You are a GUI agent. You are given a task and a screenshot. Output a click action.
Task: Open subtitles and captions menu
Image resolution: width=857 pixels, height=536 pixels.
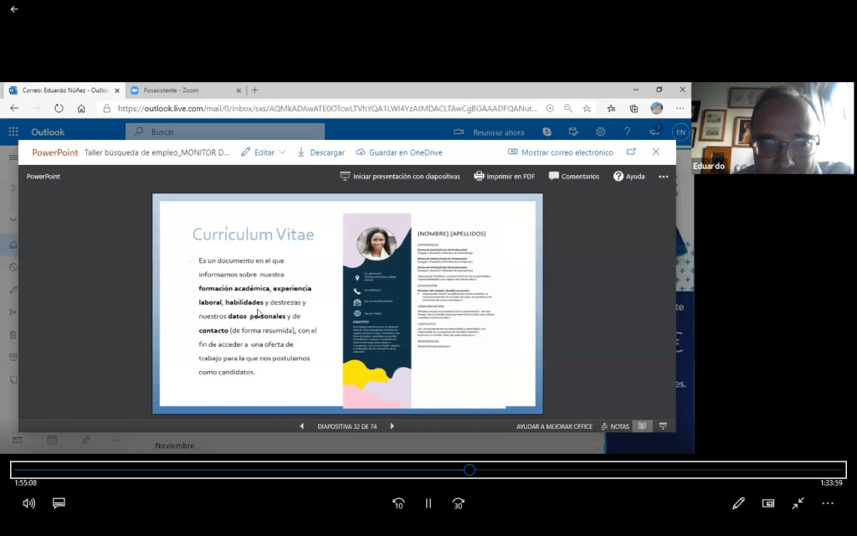point(59,503)
